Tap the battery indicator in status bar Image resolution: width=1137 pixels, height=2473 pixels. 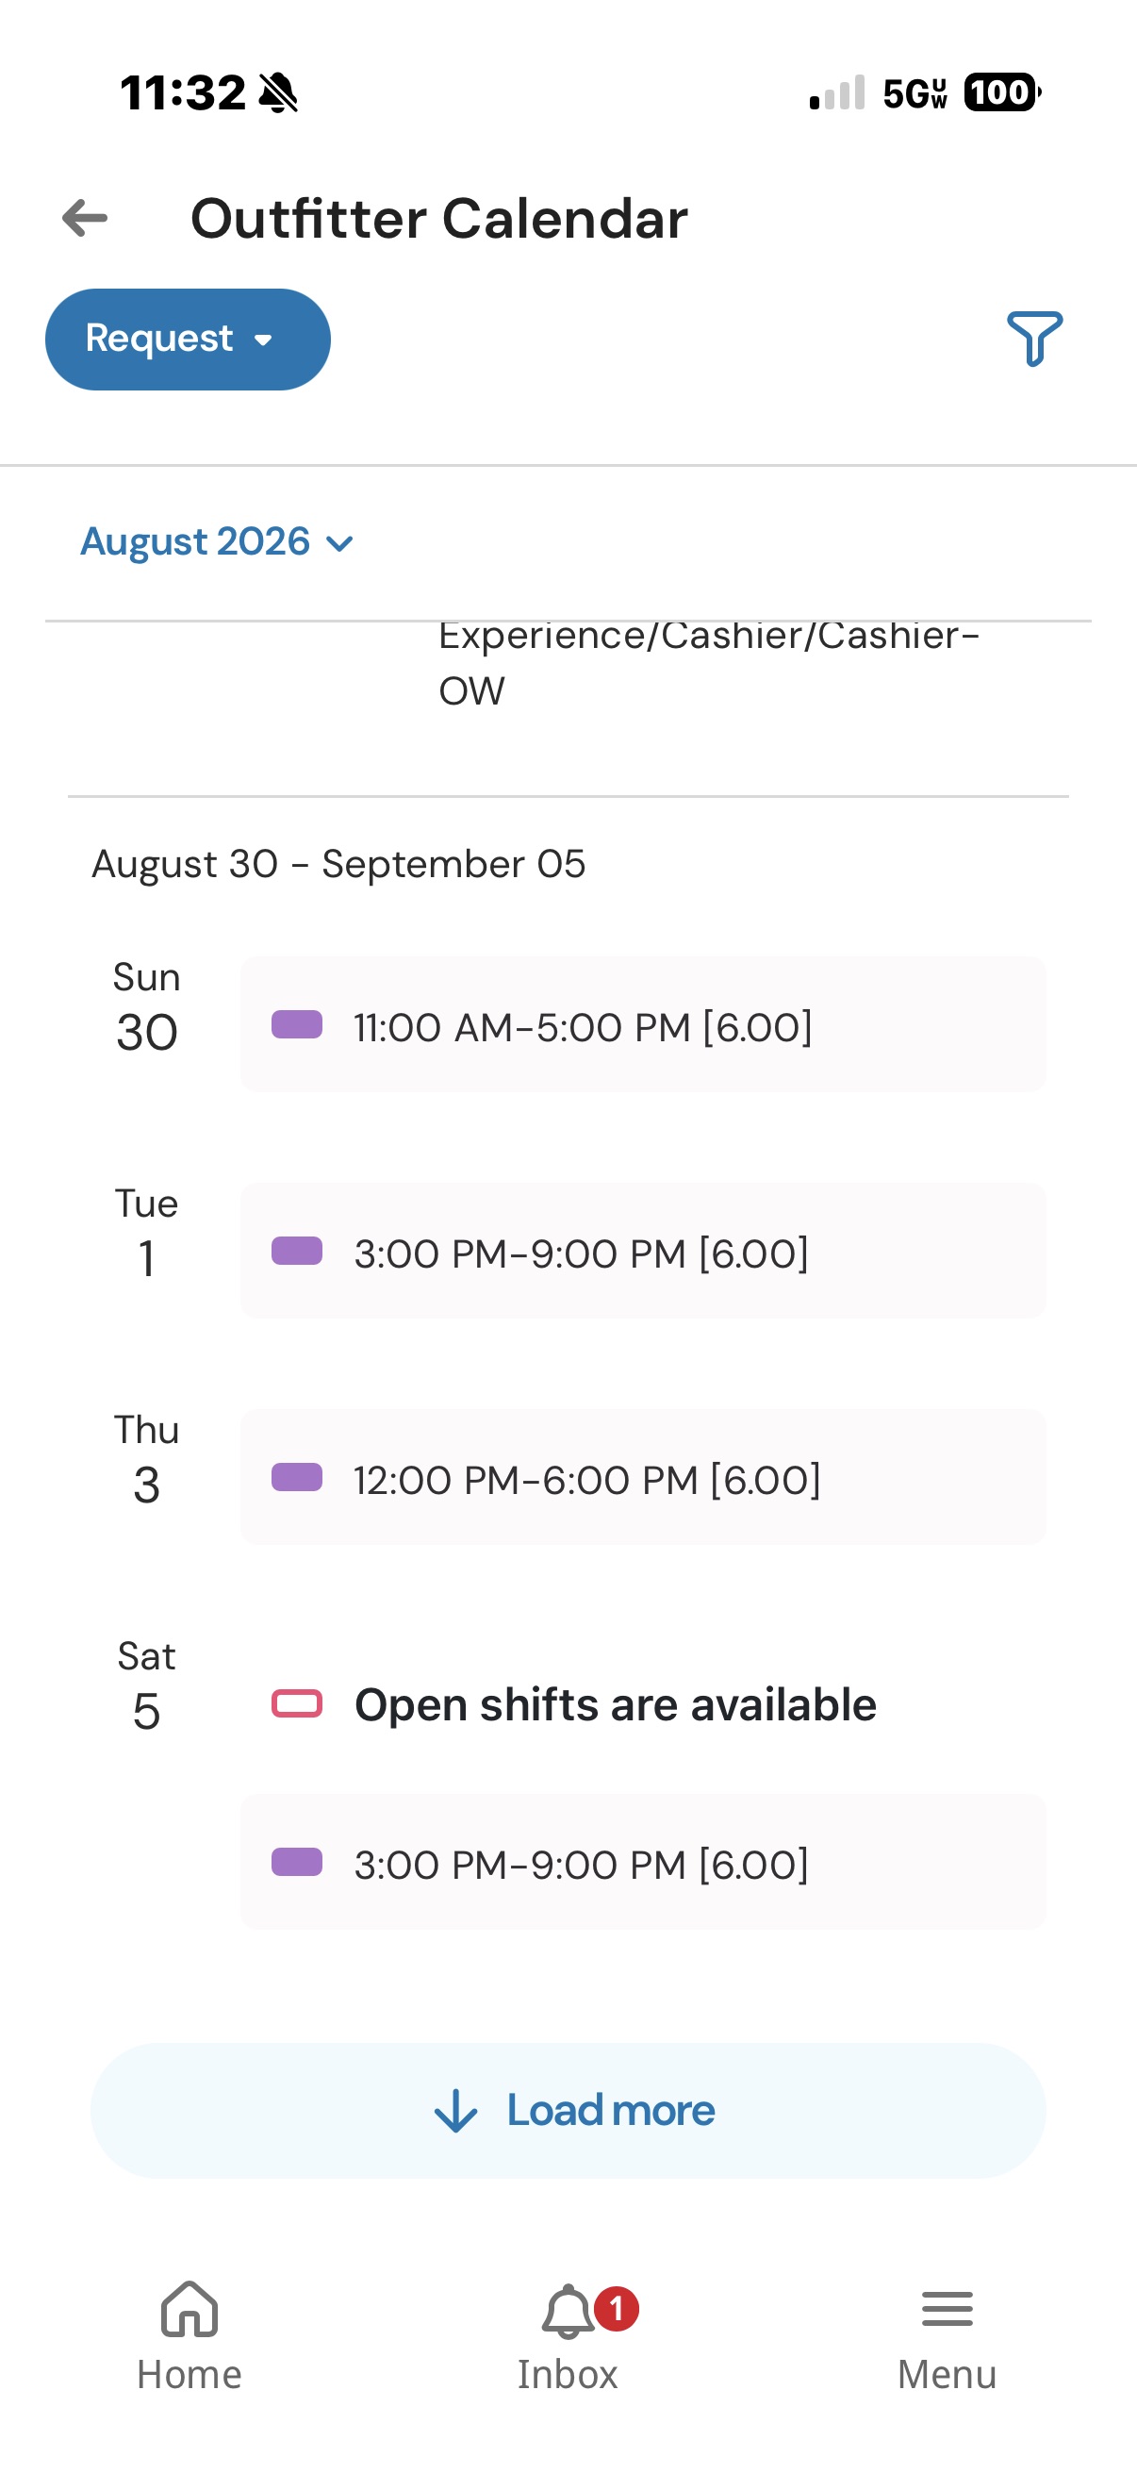[1002, 92]
